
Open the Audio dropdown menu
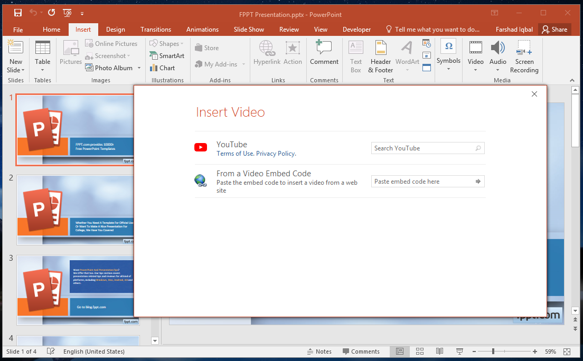coord(497,70)
